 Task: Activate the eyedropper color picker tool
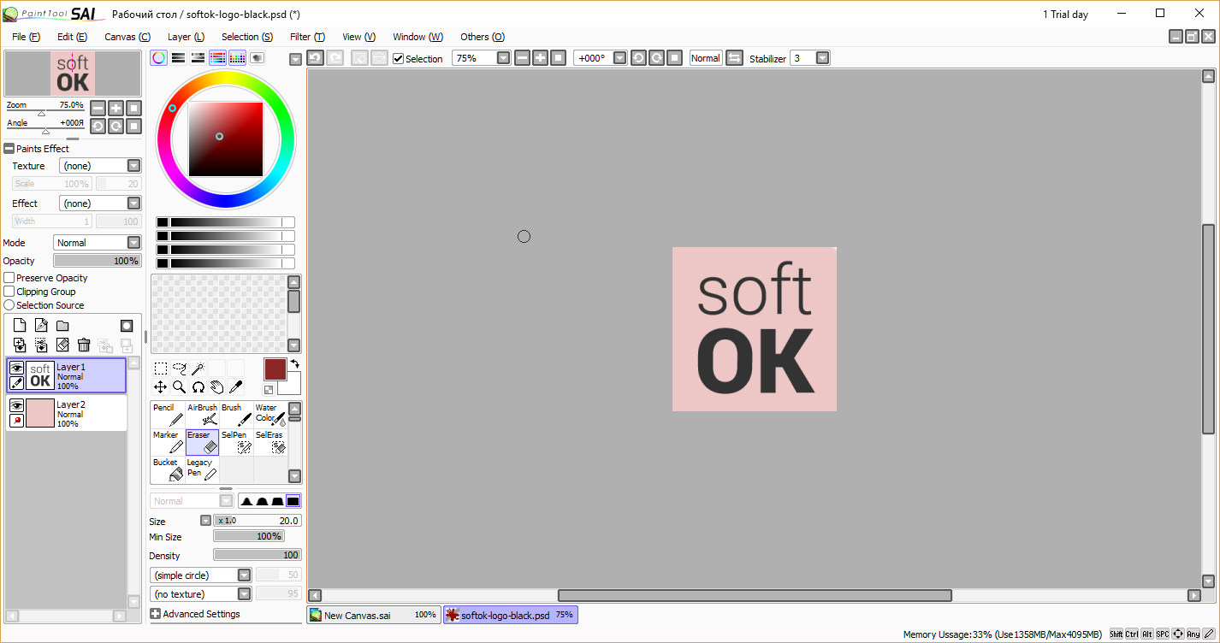click(235, 387)
